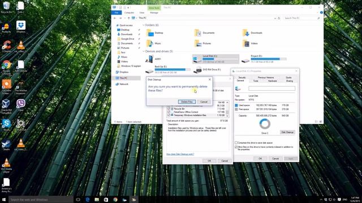Confirm with the Delete Files button
Image resolution: width=362 pixels, height=203 pixels.
pos(187,101)
